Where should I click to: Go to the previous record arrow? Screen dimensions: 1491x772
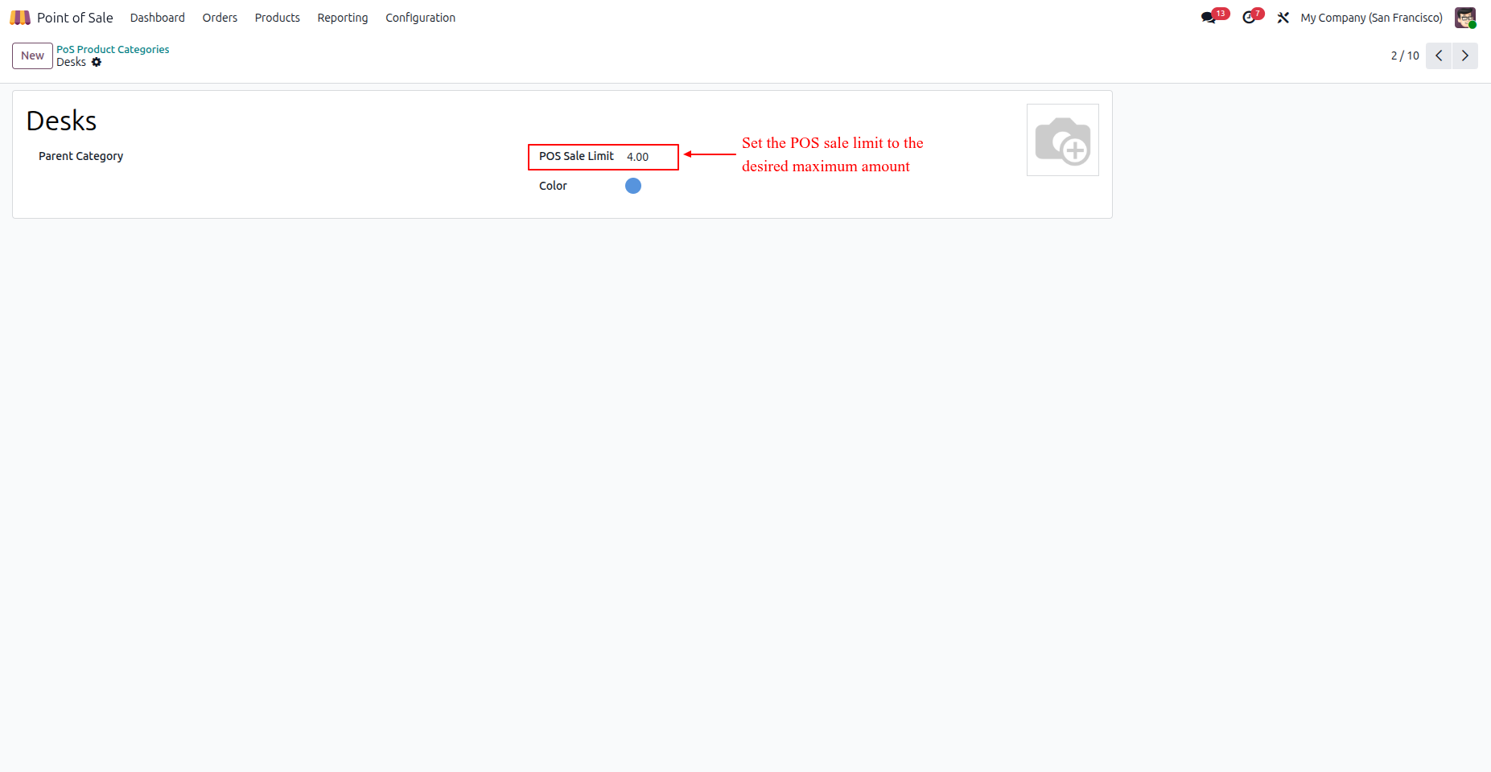(x=1439, y=55)
